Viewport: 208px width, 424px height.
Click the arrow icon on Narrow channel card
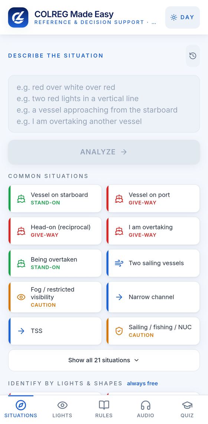coord(119,297)
